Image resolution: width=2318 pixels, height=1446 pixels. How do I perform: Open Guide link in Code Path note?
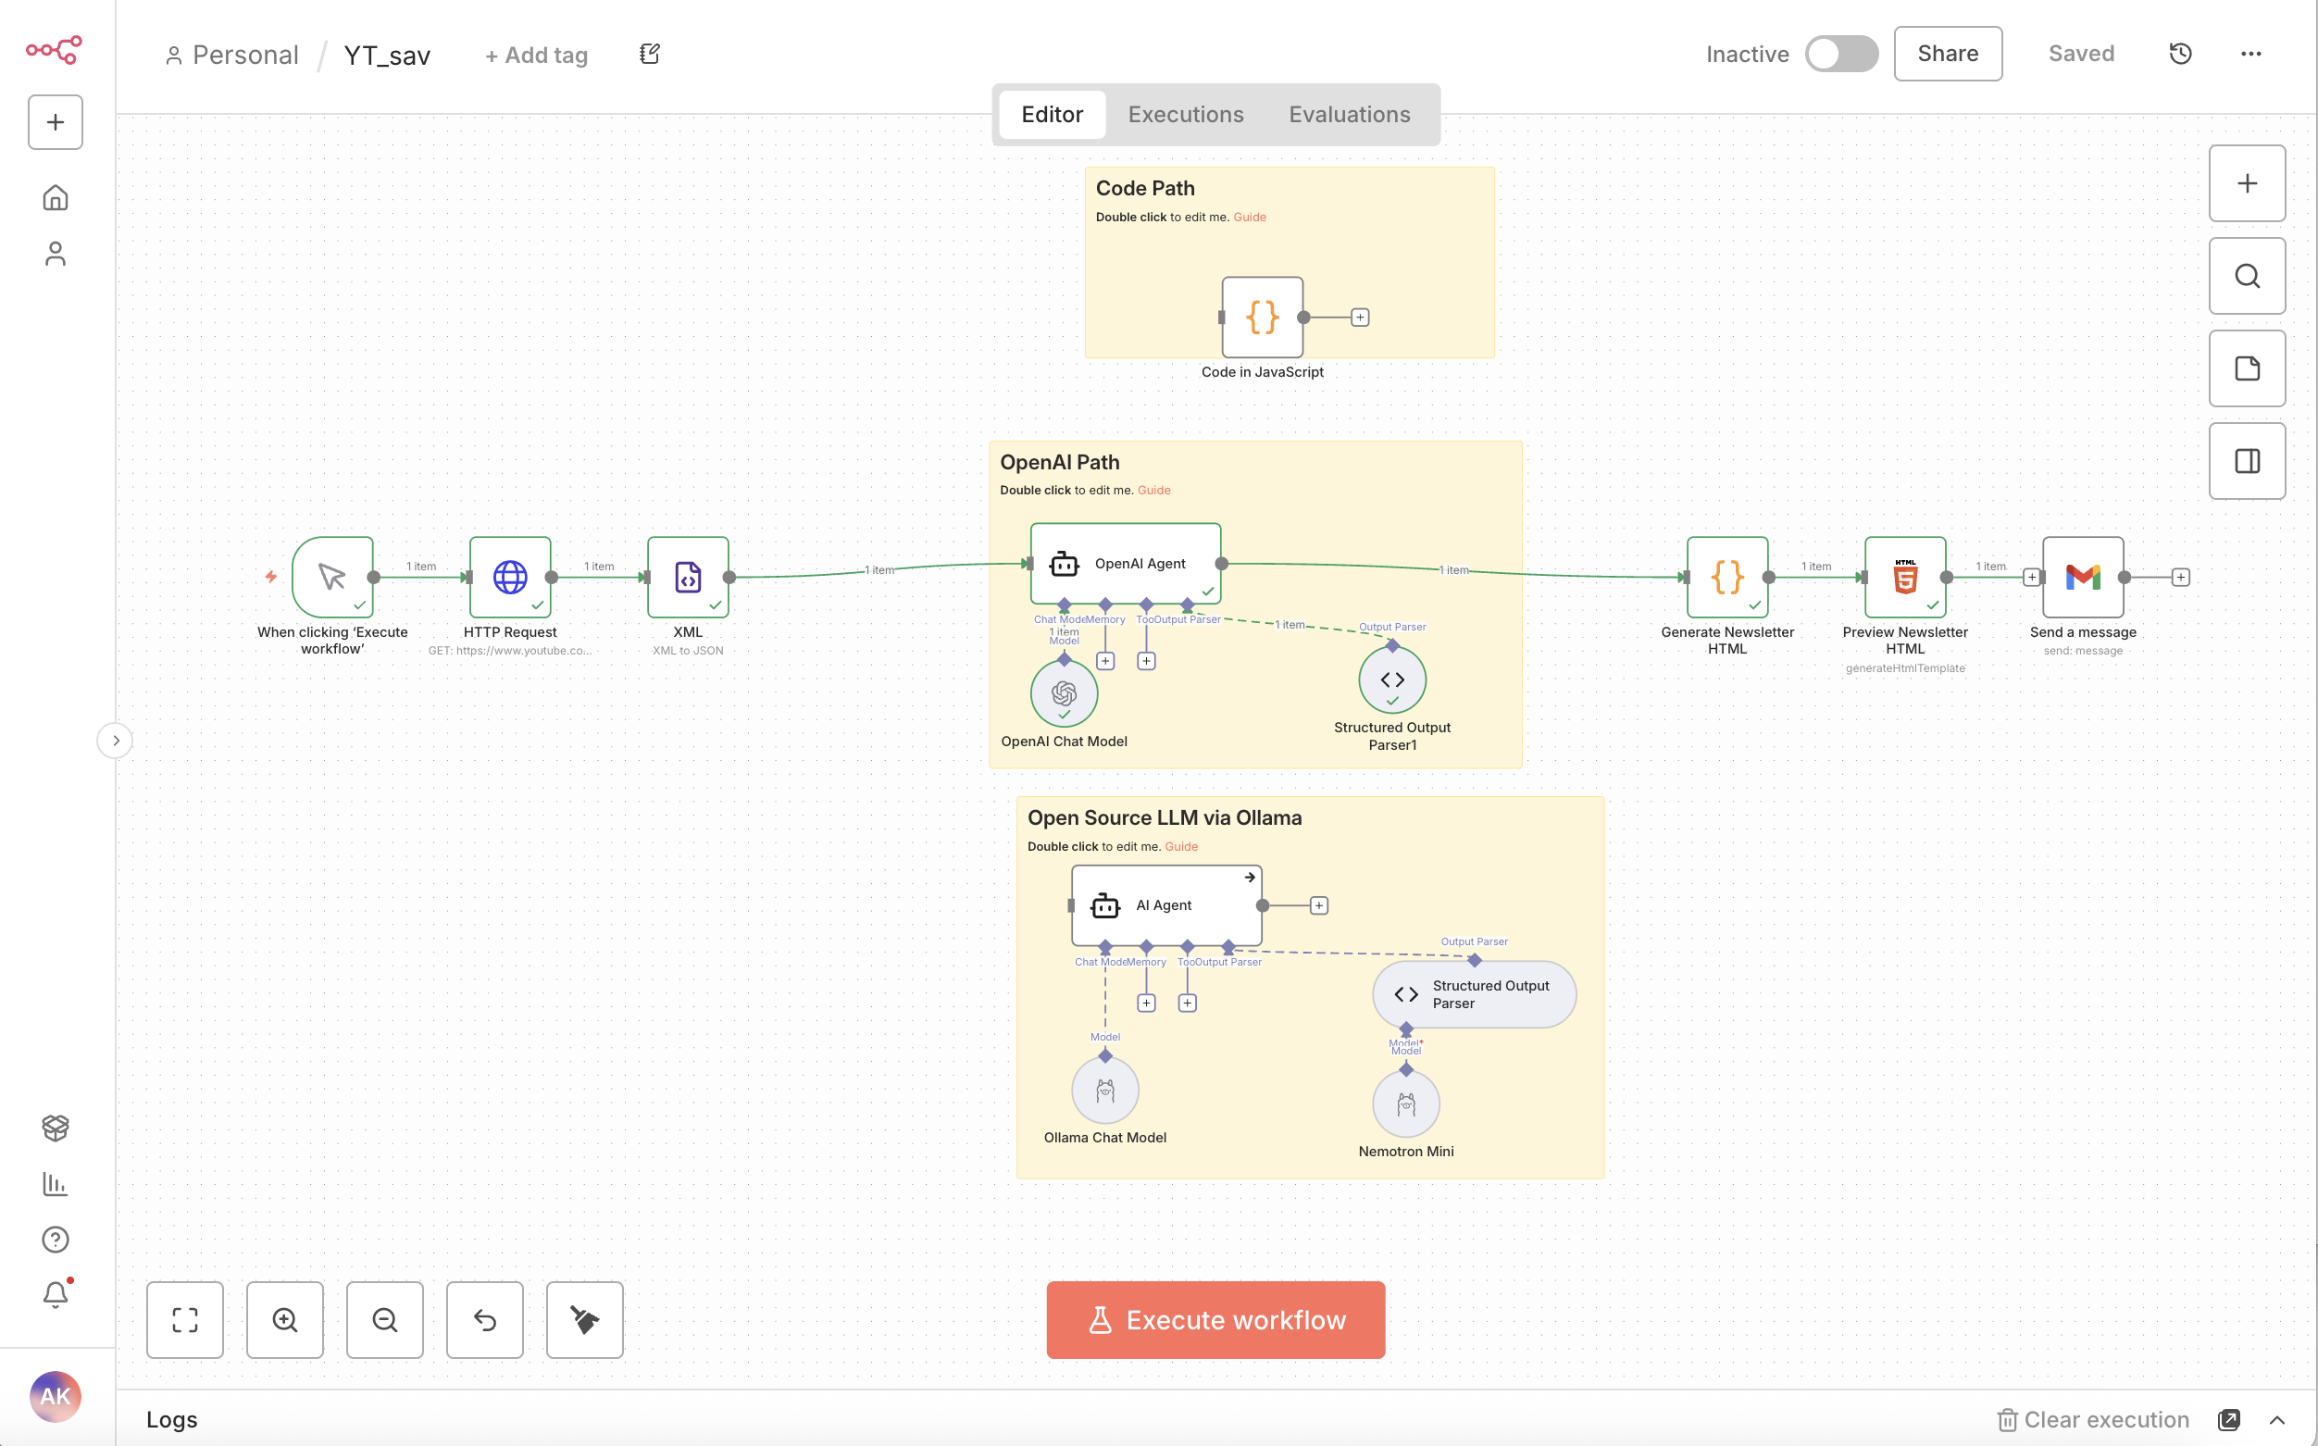point(1249,218)
